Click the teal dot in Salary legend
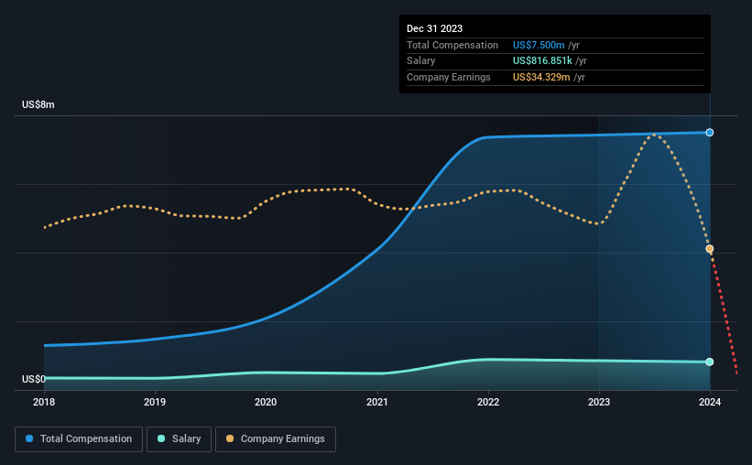Image resolution: width=752 pixels, height=465 pixels. (x=161, y=438)
